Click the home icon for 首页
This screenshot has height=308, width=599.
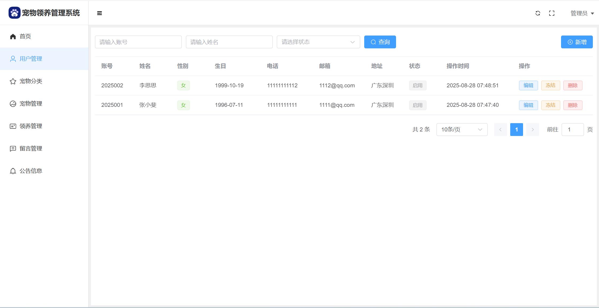click(x=13, y=36)
